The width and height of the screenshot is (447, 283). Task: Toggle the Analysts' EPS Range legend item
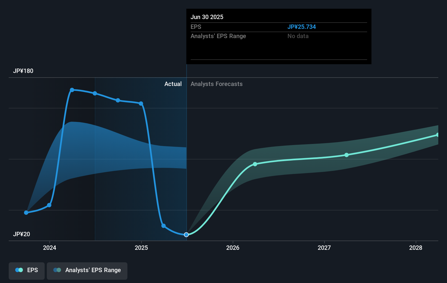point(87,271)
